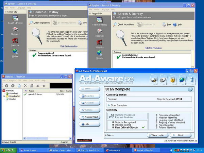Open Update in front Spybot window sidebar
The width and height of the screenshot is (204, 153).
[100, 55]
